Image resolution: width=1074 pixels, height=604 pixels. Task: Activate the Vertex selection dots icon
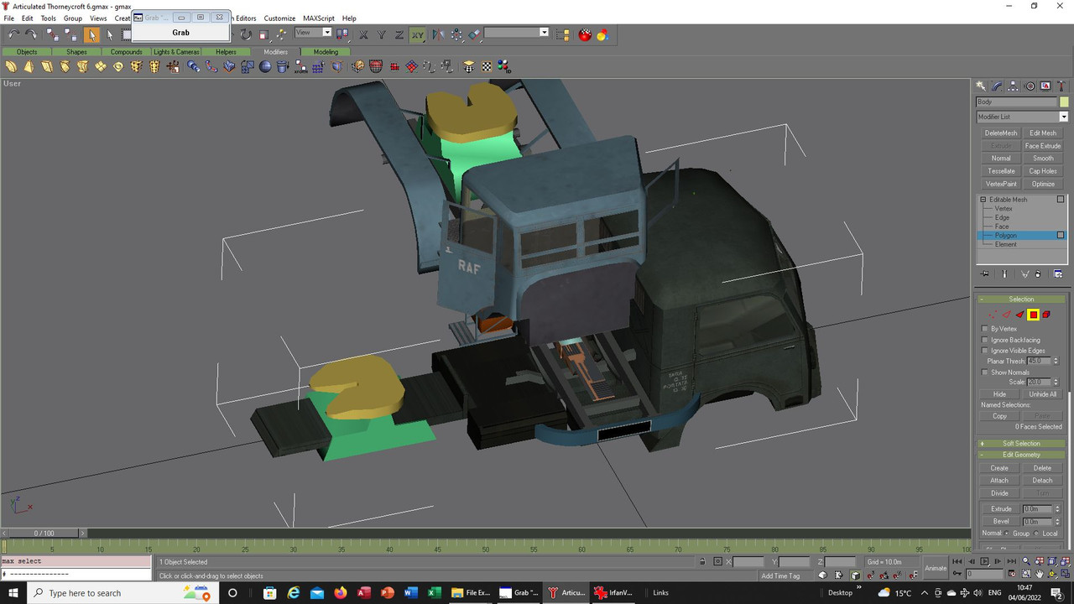coord(993,315)
